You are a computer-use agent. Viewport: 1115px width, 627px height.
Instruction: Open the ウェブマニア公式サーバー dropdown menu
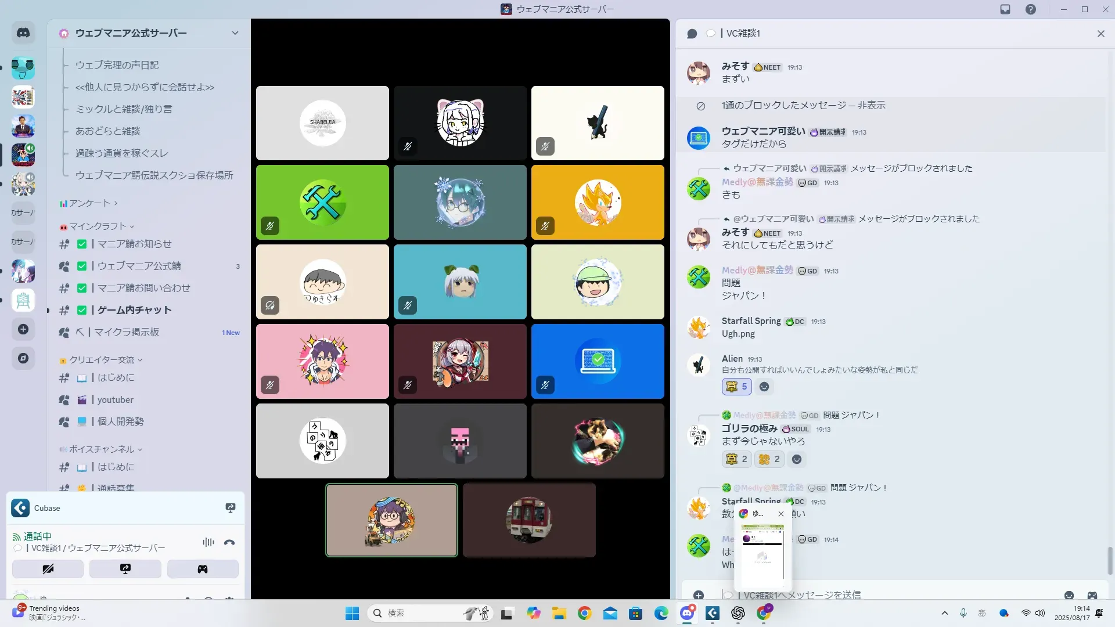point(235,33)
